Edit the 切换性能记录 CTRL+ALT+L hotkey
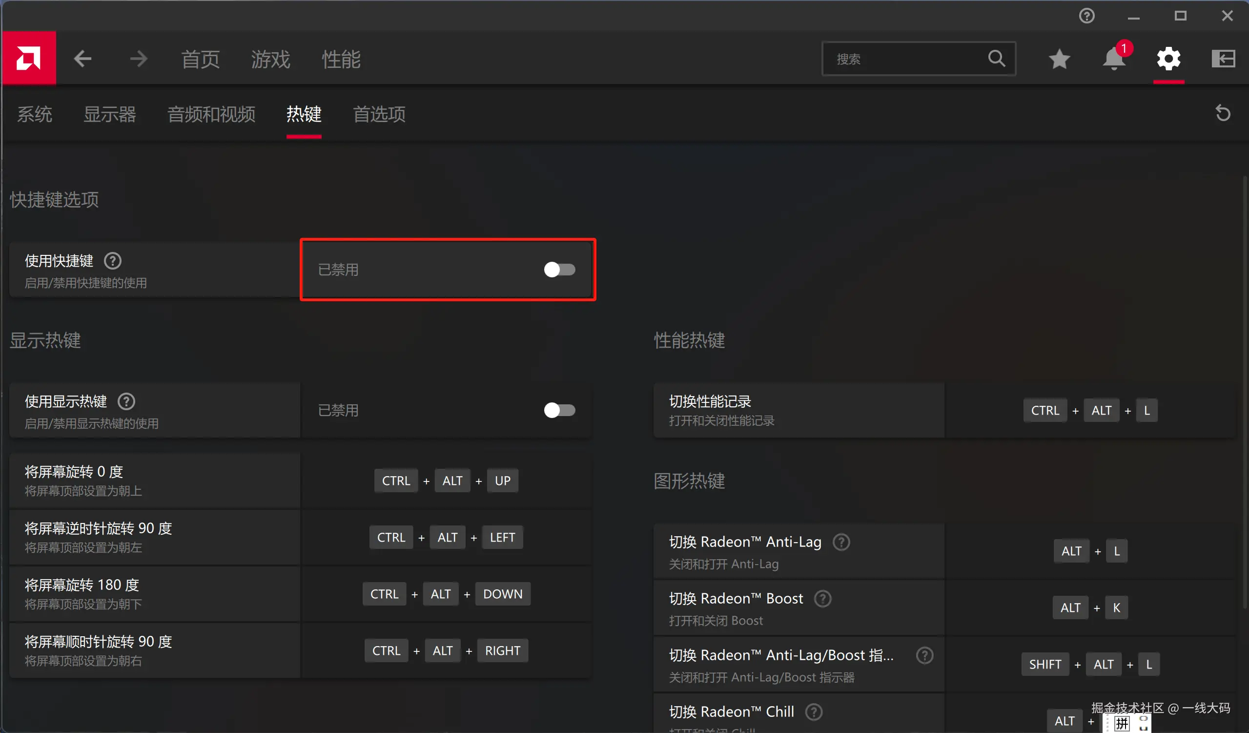1249x733 pixels. 1090,410
